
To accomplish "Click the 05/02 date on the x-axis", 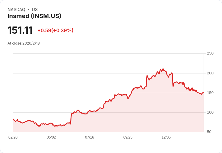I will tap(51, 137).
